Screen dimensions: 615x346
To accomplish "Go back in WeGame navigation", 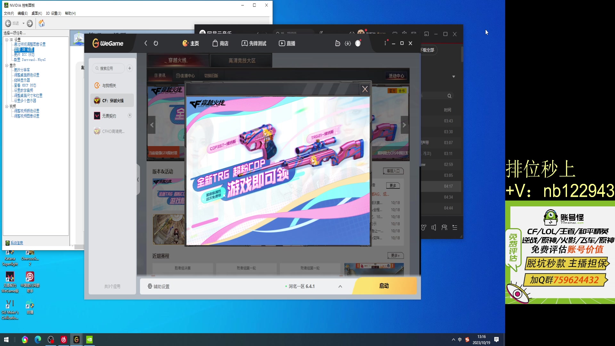I will click(146, 43).
